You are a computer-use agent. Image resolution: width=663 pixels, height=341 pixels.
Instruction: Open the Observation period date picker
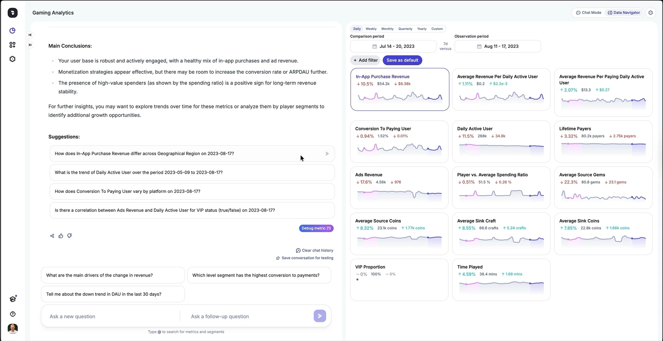[498, 46]
